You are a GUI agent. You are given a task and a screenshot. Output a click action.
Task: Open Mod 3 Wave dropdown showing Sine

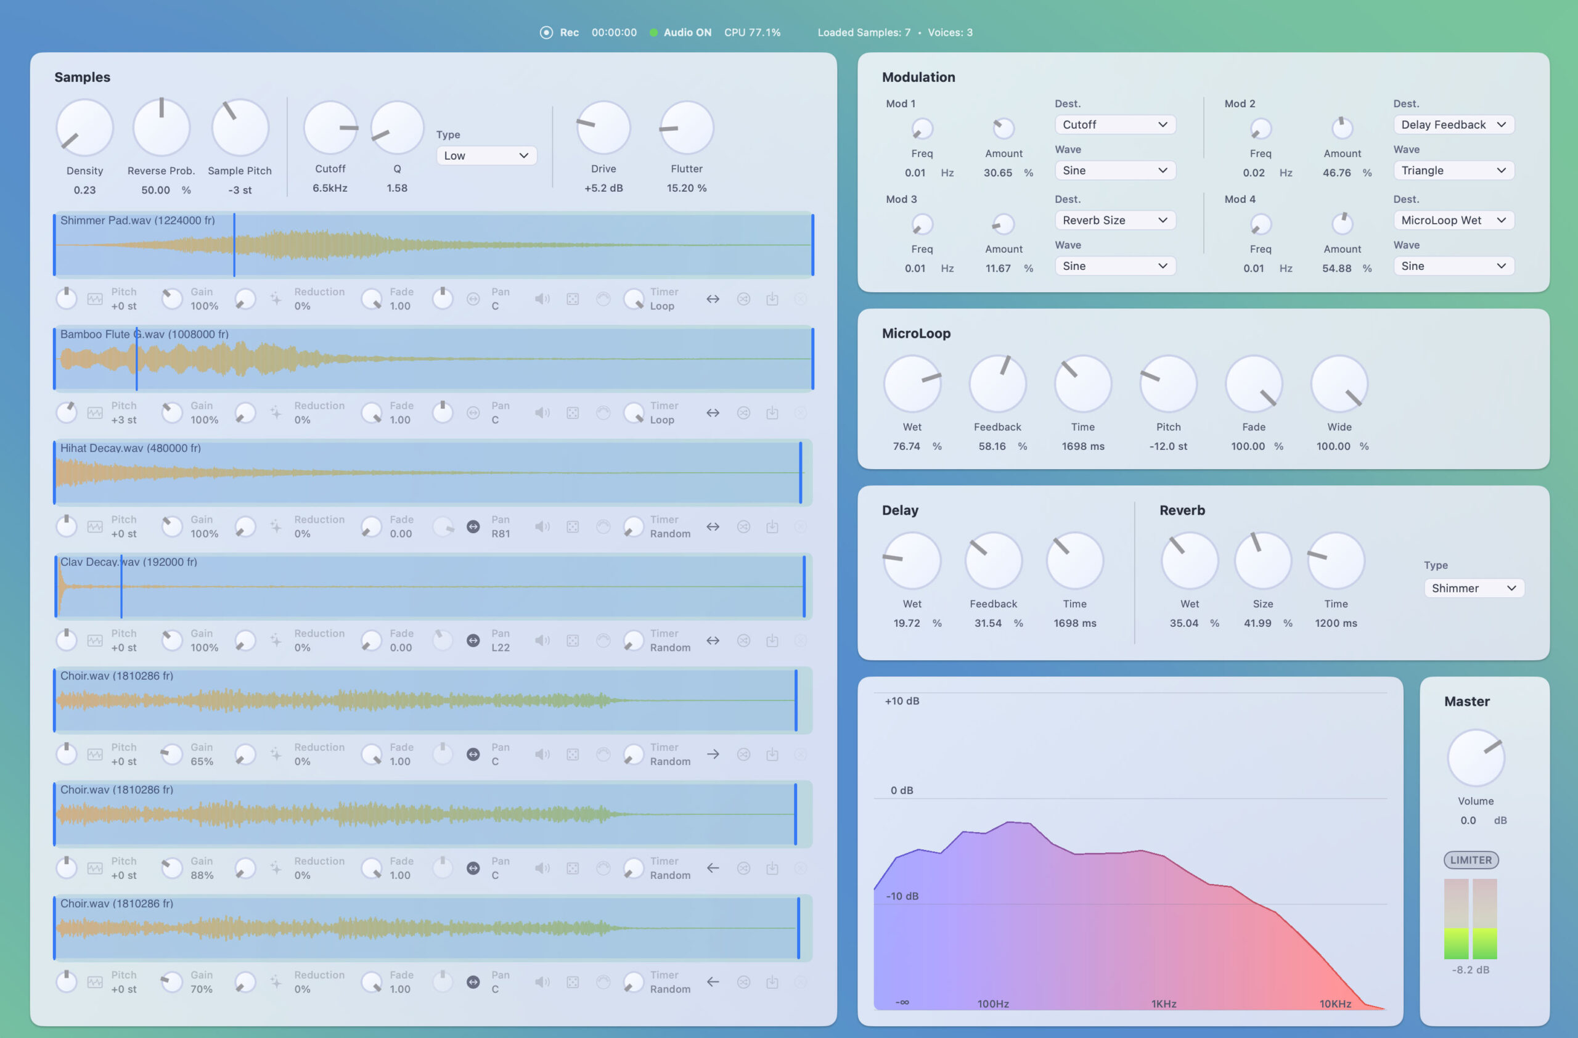pos(1115,266)
